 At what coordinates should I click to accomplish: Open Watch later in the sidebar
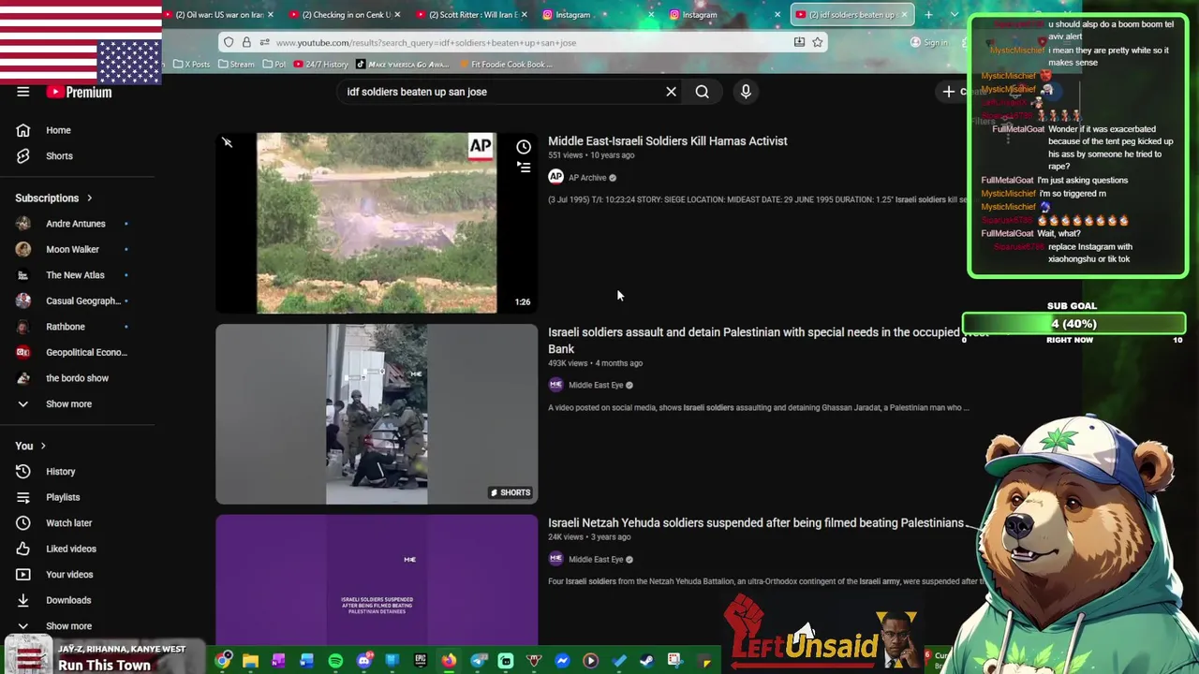tap(68, 523)
